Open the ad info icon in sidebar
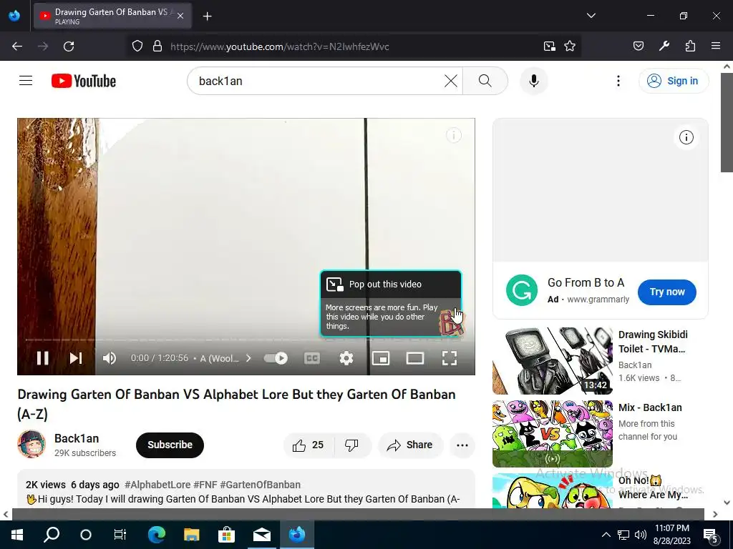 point(686,137)
